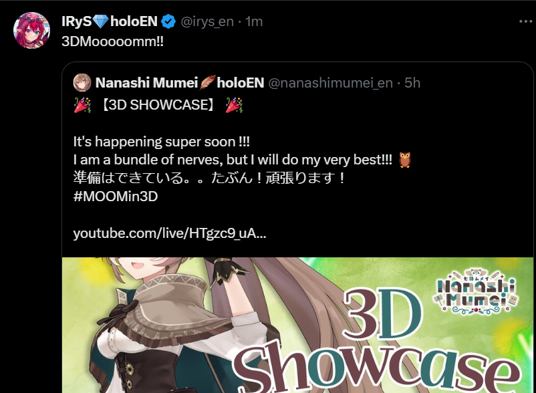Click the feather emoji in Mumei's name

[207, 83]
